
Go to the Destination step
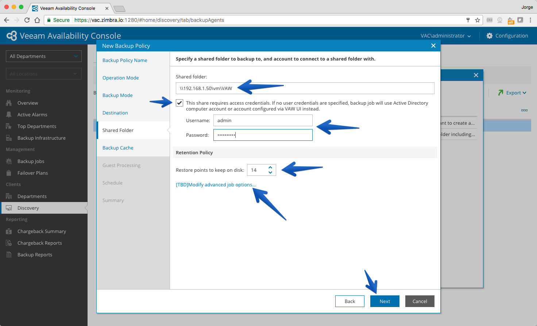pos(115,113)
